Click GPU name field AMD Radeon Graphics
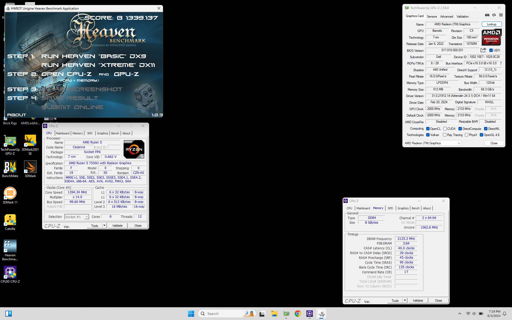 [x=452, y=24]
